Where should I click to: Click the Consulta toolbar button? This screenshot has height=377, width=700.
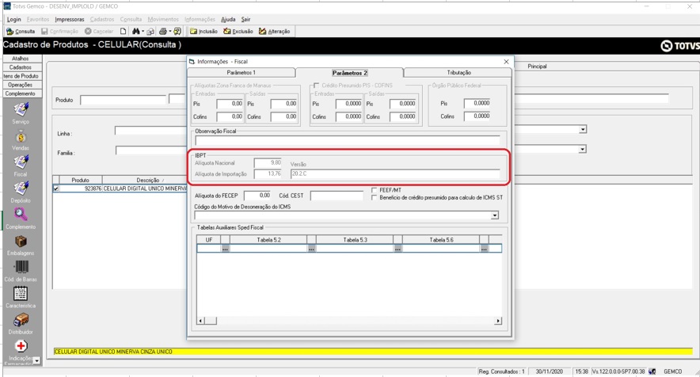21,31
